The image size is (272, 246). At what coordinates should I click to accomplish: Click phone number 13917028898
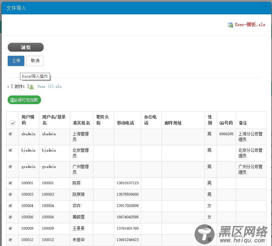pyautogui.click(x=128, y=206)
